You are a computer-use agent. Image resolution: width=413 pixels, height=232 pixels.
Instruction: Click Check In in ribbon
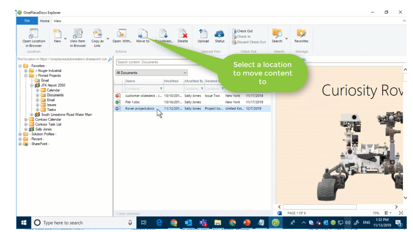(x=241, y=37)
